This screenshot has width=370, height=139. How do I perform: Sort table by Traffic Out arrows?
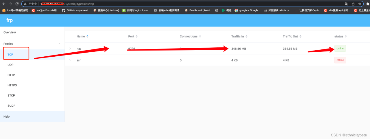[x=301, y=36]
